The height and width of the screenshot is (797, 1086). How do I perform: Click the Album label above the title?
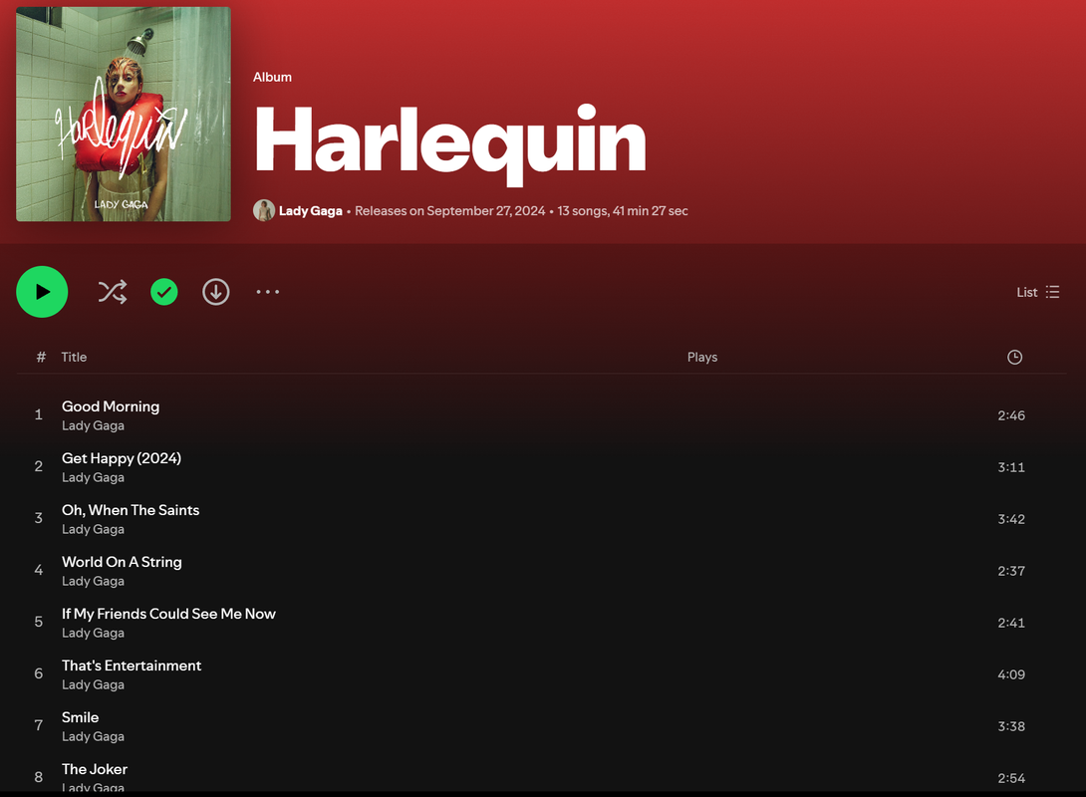pyautogui.click(x=272, y=77)
